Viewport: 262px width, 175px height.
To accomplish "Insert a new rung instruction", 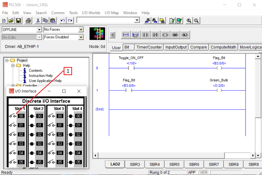I will tap(126, 35).
